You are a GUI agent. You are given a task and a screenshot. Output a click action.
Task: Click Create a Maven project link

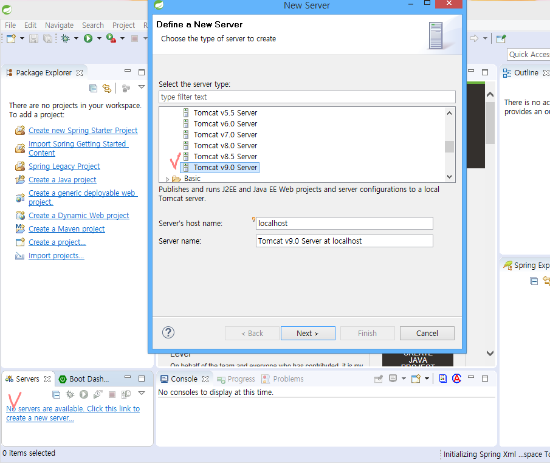click(67, 228)
